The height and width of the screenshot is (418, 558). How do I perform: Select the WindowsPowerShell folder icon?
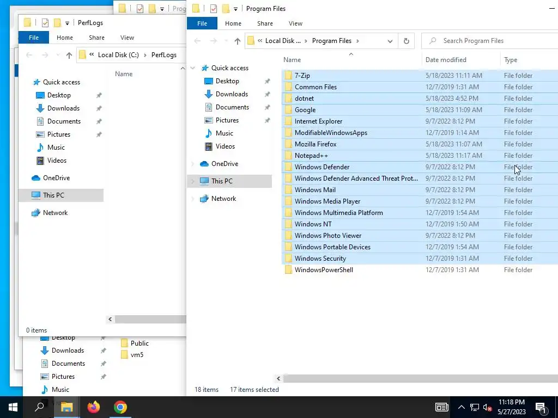[288, 270]
